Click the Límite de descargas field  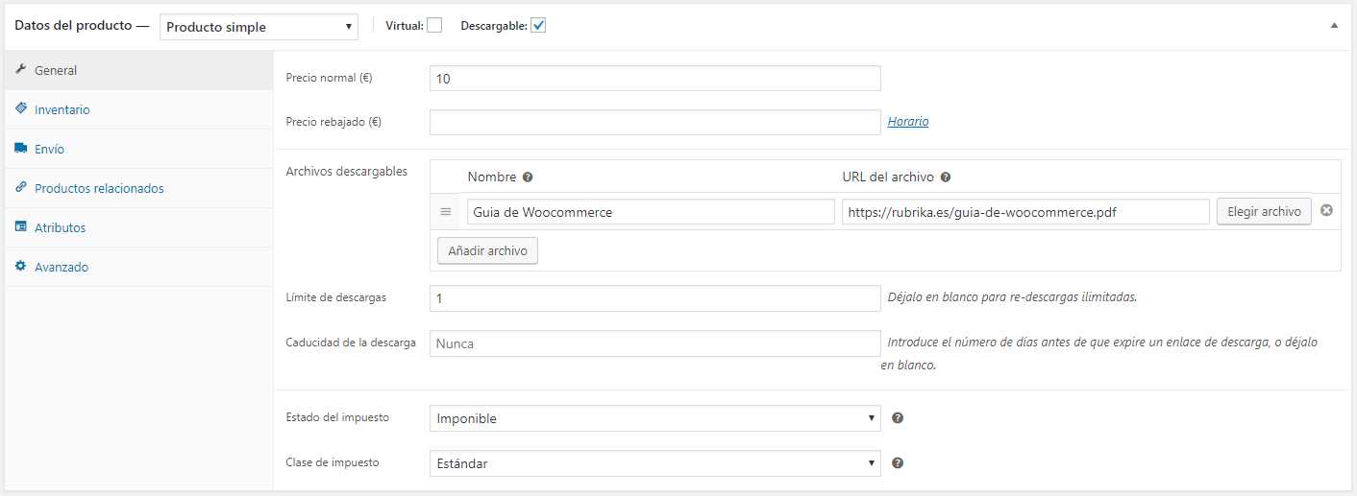coord(655,298)
